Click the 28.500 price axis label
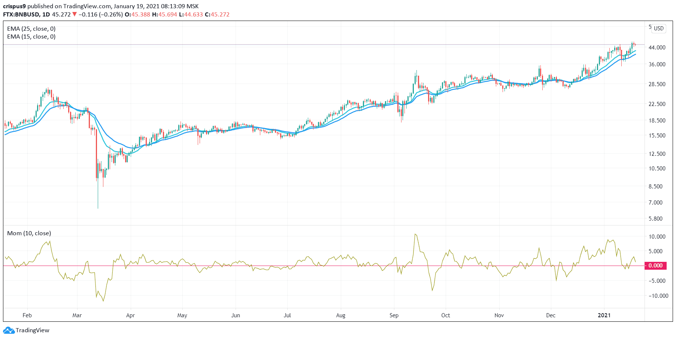 point(657,84)
